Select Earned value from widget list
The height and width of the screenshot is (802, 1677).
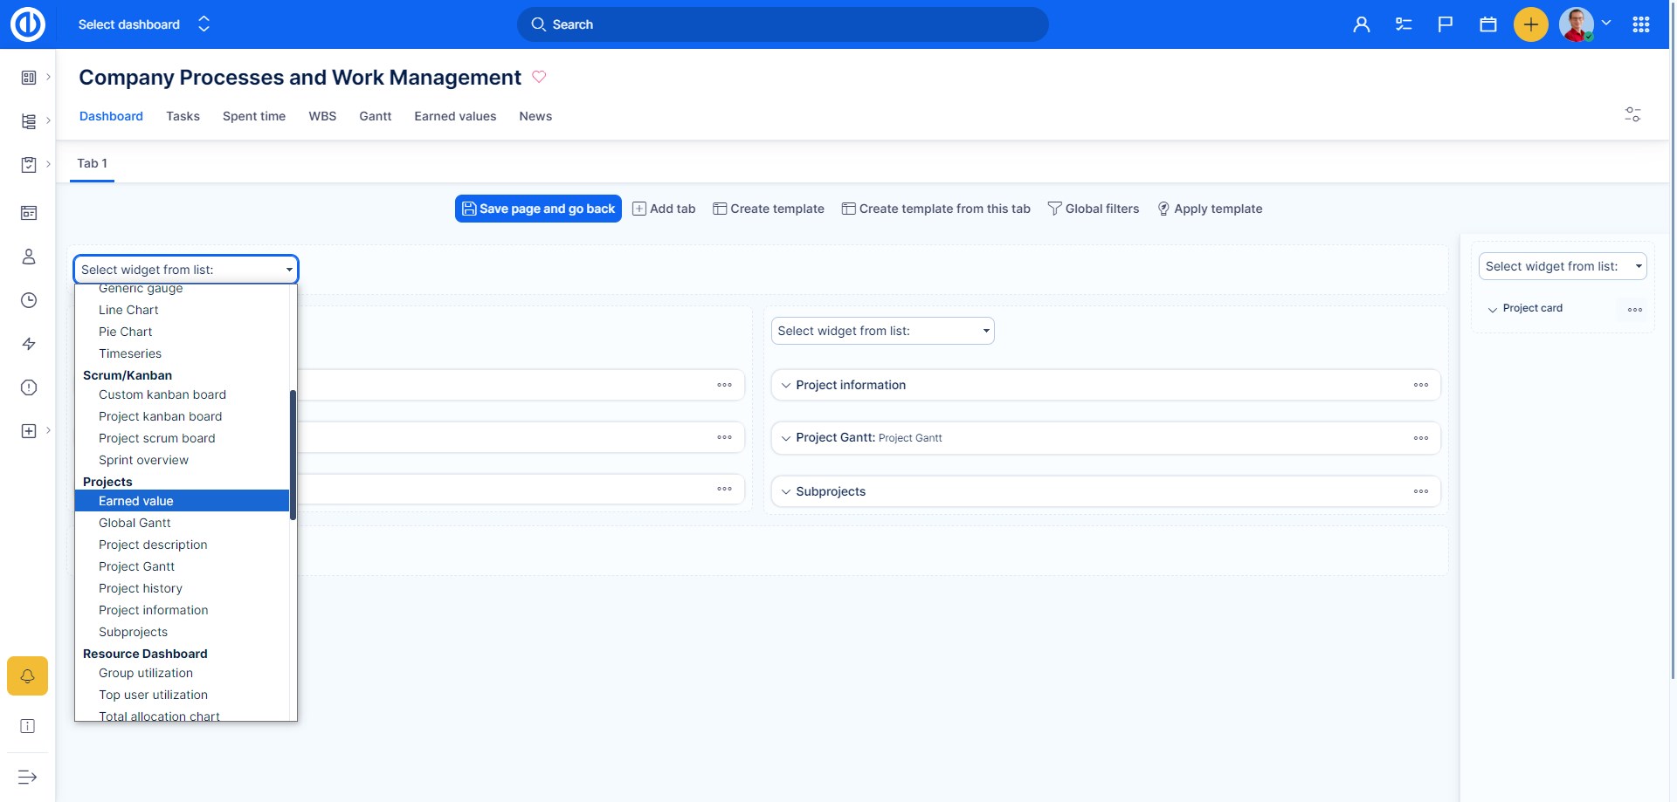[136, 501]
